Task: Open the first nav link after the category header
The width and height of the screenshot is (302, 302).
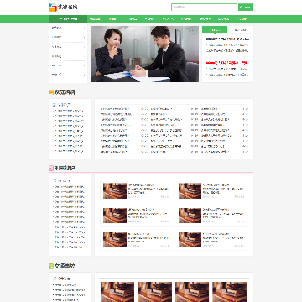Action: click(x=95, y=19)
